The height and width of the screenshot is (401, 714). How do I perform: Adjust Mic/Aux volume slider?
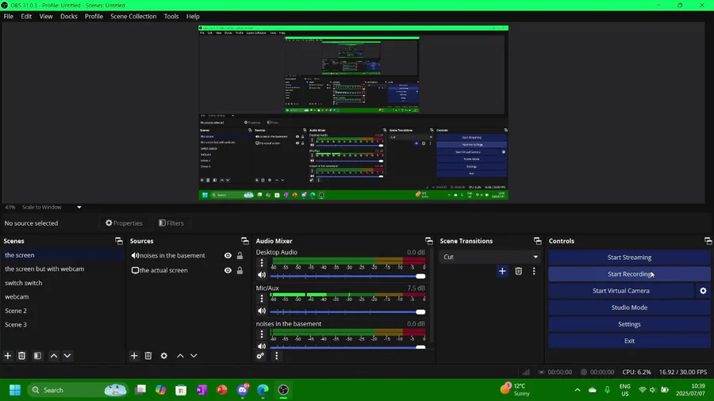[x=347, y=312]
